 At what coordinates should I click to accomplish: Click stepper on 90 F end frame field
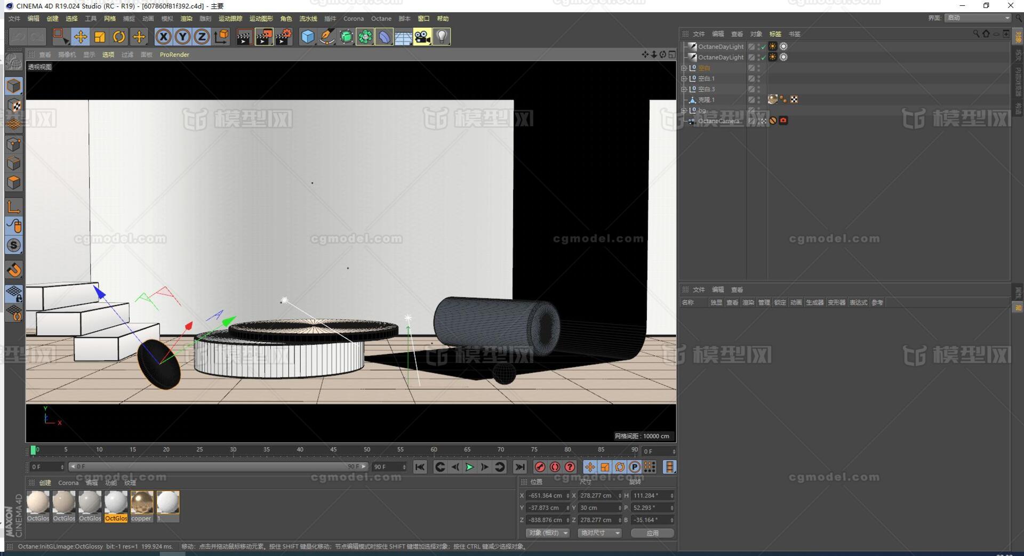(x=404, y=467)
